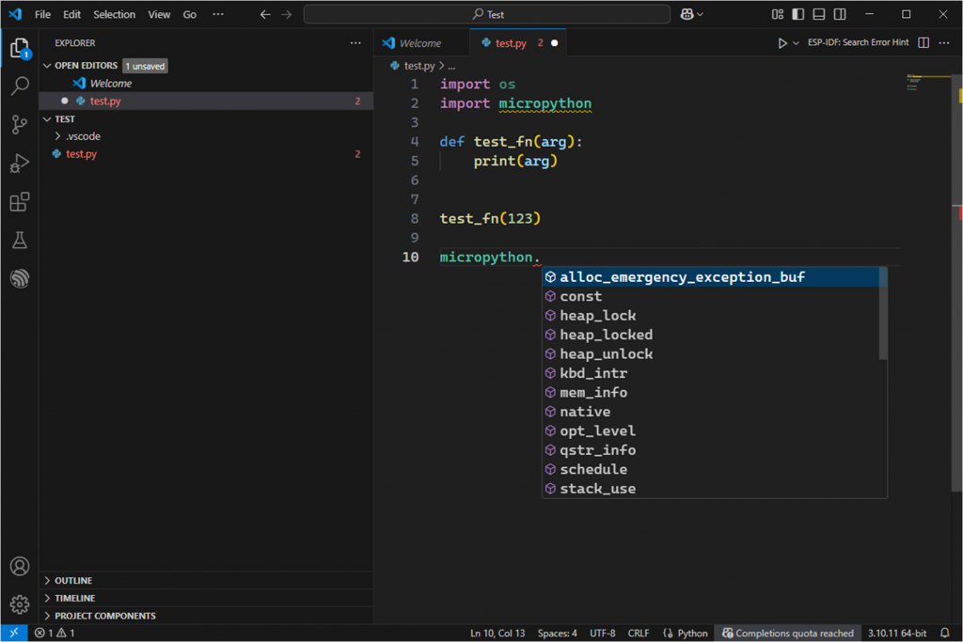Toggle the Secondary Side Bar layout button
963x642 pixels.
840,14
